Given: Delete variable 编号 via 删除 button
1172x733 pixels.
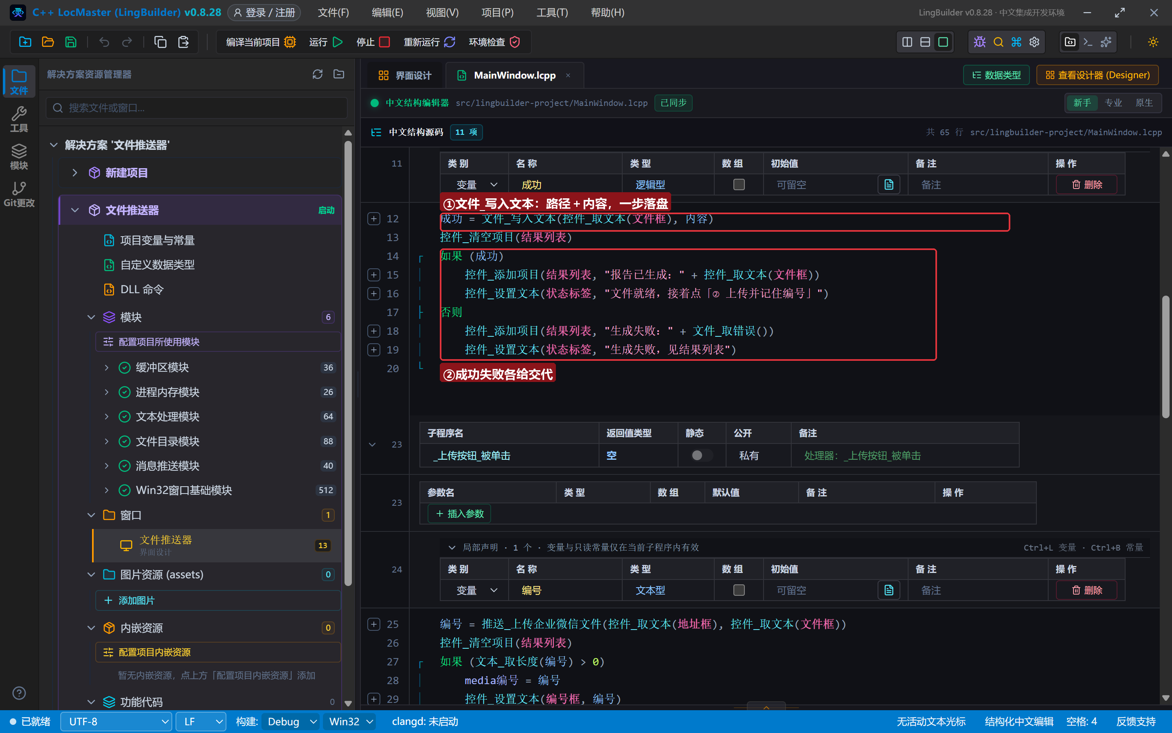Looking at the screenshot, I should coord(1087,590).
